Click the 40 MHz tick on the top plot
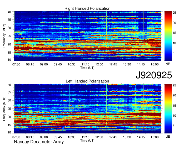This screenshot has width=179, height=145. (x=9, y=12)
